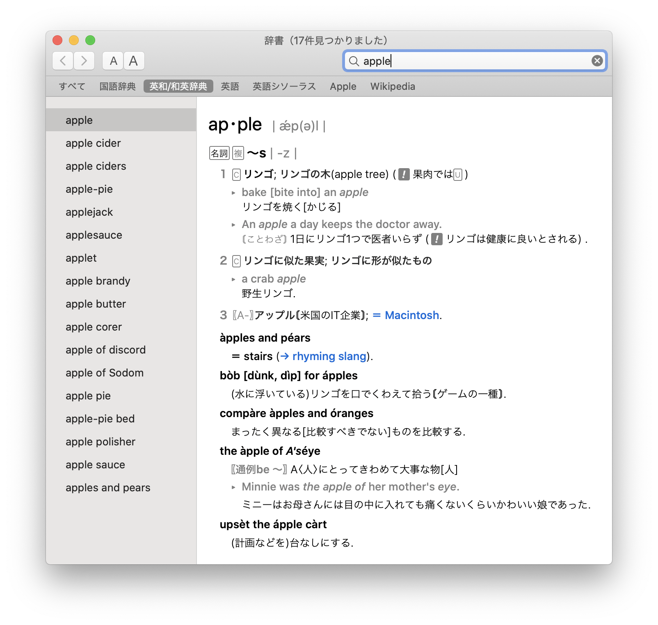Select "apple of discord" in the sidebar
The image size is (658, 625).
[x=105, y=350]
